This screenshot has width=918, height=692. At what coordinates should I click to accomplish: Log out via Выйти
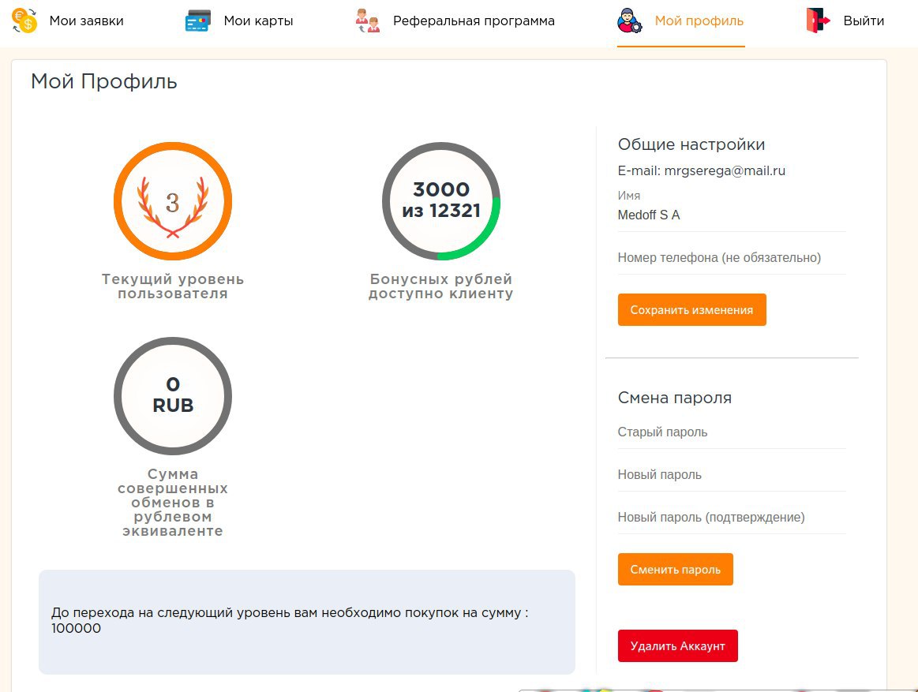pos(864,21)
